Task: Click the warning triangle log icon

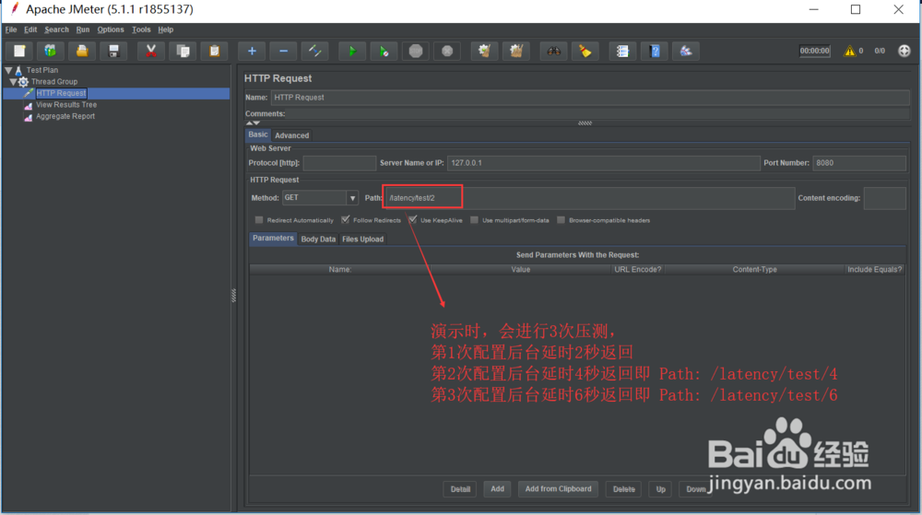Action: [850, 51]
